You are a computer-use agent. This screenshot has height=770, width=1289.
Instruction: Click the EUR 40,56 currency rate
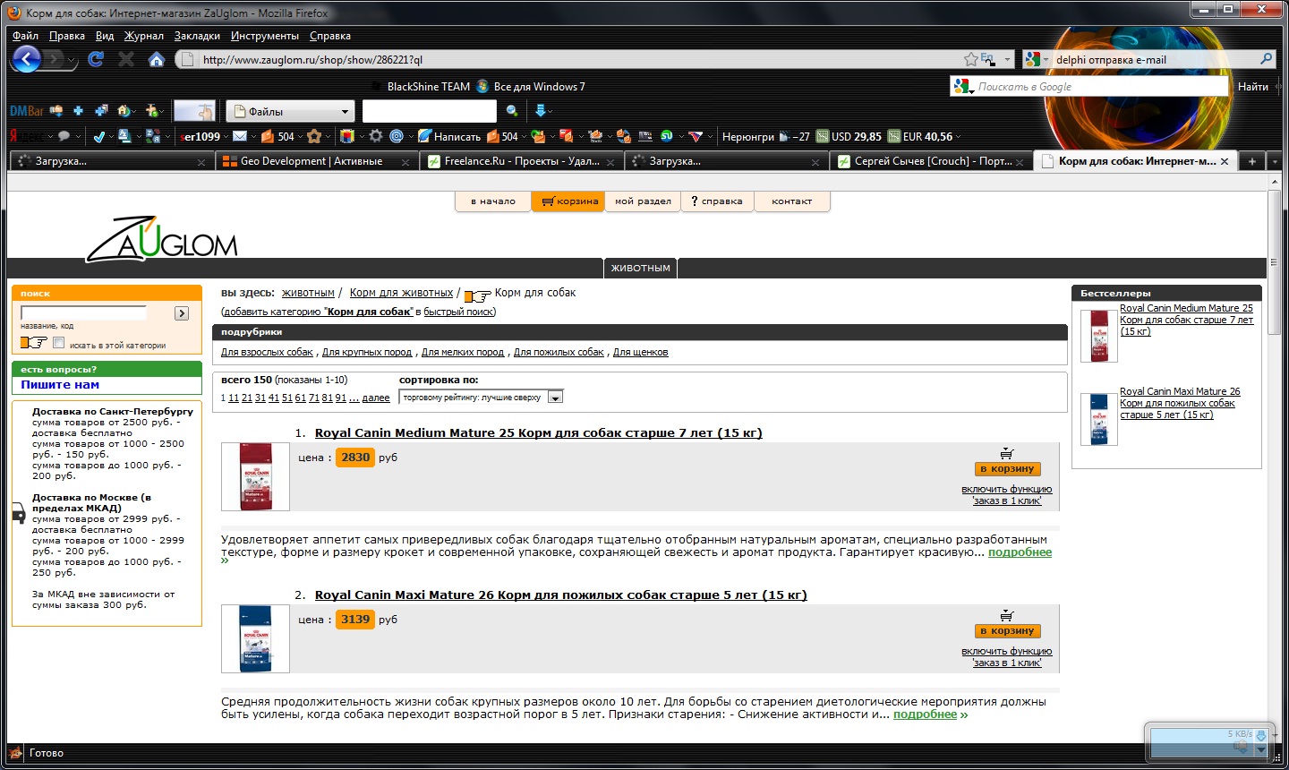pos(920,136)
